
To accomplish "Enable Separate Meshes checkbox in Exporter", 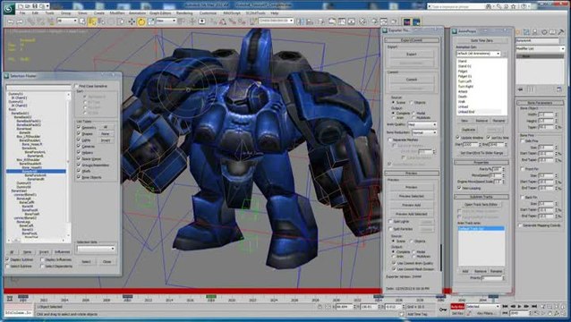I will point(390,140).
